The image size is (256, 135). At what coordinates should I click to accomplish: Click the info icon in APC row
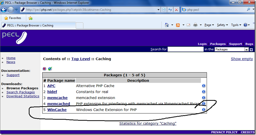[x=204, y=86]
